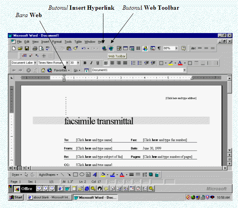Apply subscript formatting
The width and height of the screenshot is (238, 208).
pos(37,56)
